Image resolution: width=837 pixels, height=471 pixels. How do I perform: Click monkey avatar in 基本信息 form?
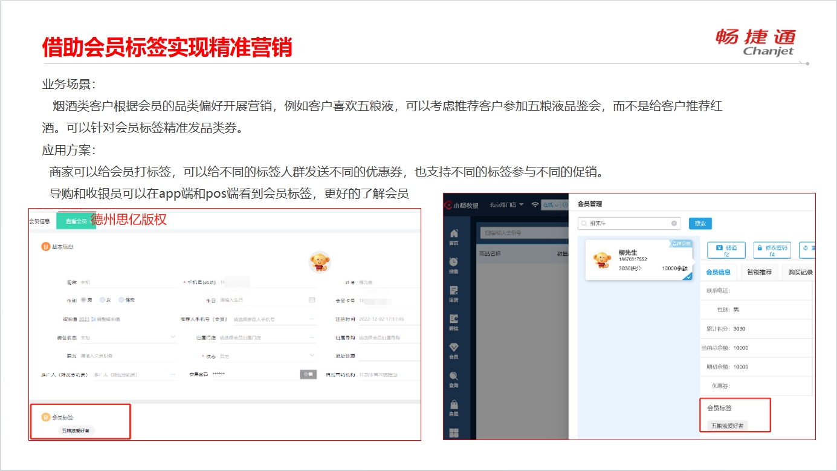319,262
